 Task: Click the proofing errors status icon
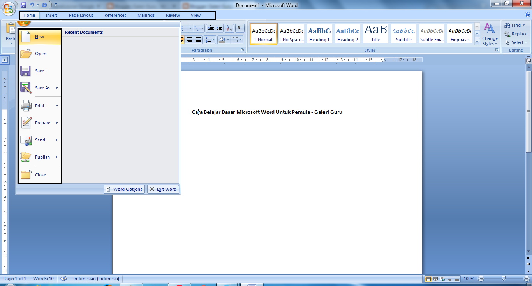click(64, 279)
